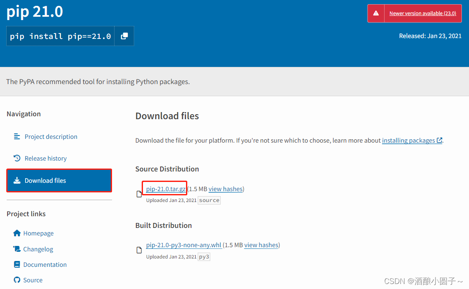
Task: Click the Project description list icon
Action: coord(17,136)
